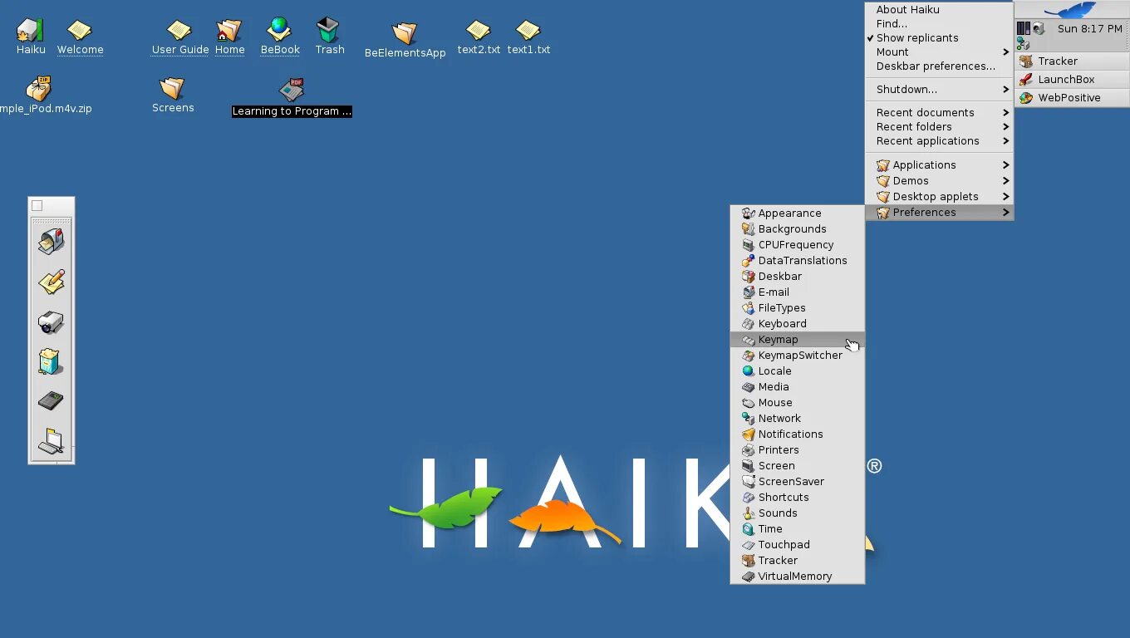Select the text1.txt file icon
The image size is (1130, 638).
[528, 31]
